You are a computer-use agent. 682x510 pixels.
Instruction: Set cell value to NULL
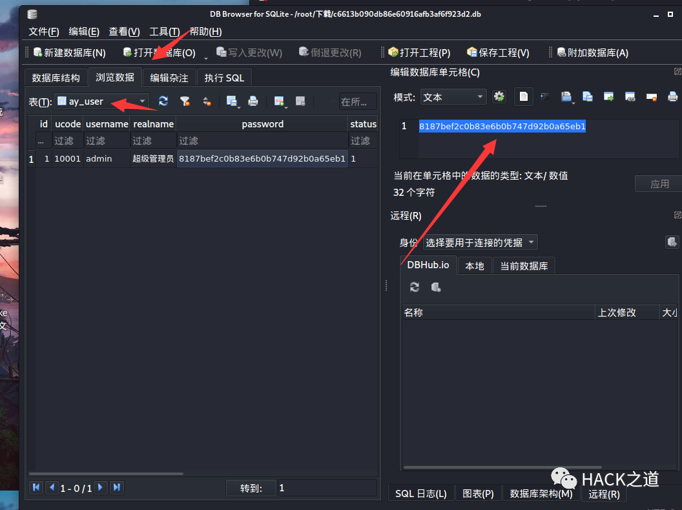coord(652,96)
